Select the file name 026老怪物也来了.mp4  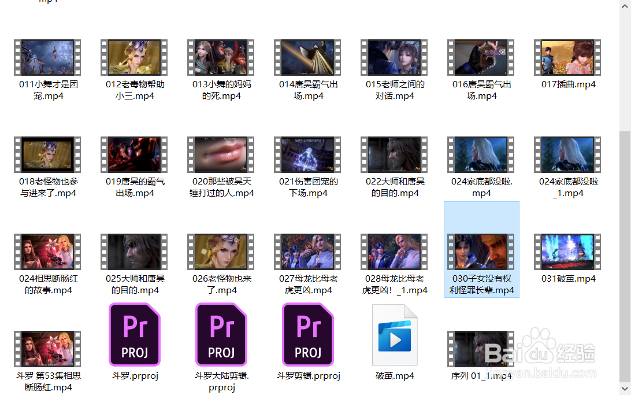pyautogui.click(x=221, y=285)
